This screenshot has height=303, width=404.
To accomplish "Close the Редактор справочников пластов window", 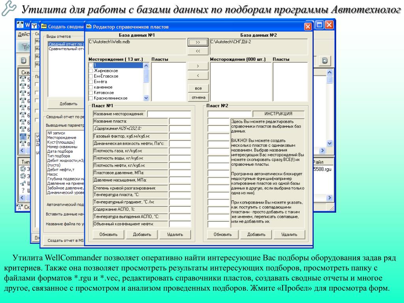I will 308,27.
